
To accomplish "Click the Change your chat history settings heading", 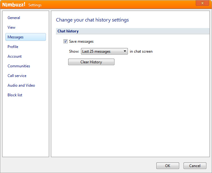I will pyautogui.click(x=92, y=20).
